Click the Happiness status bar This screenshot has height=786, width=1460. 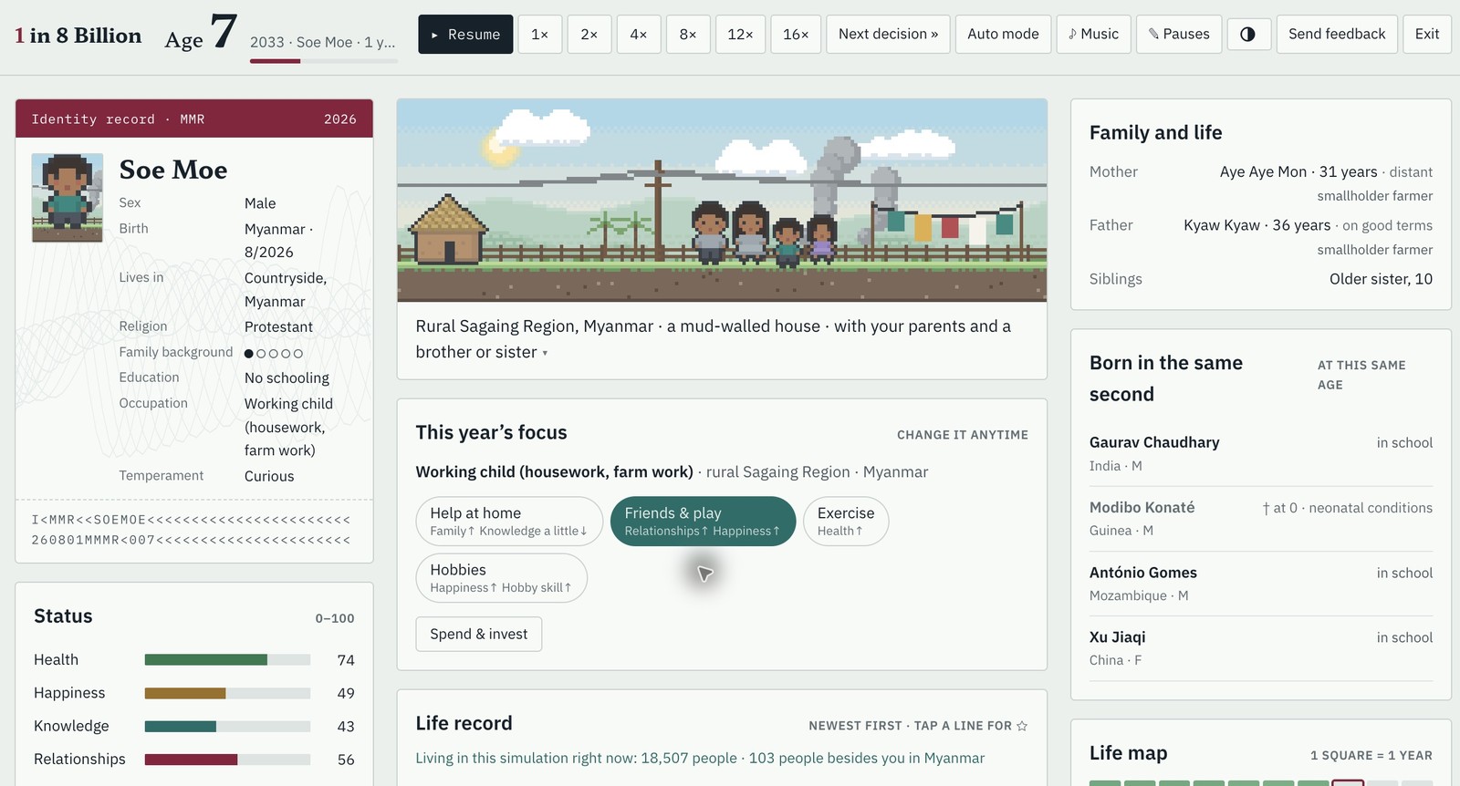[x=227, y=693]
